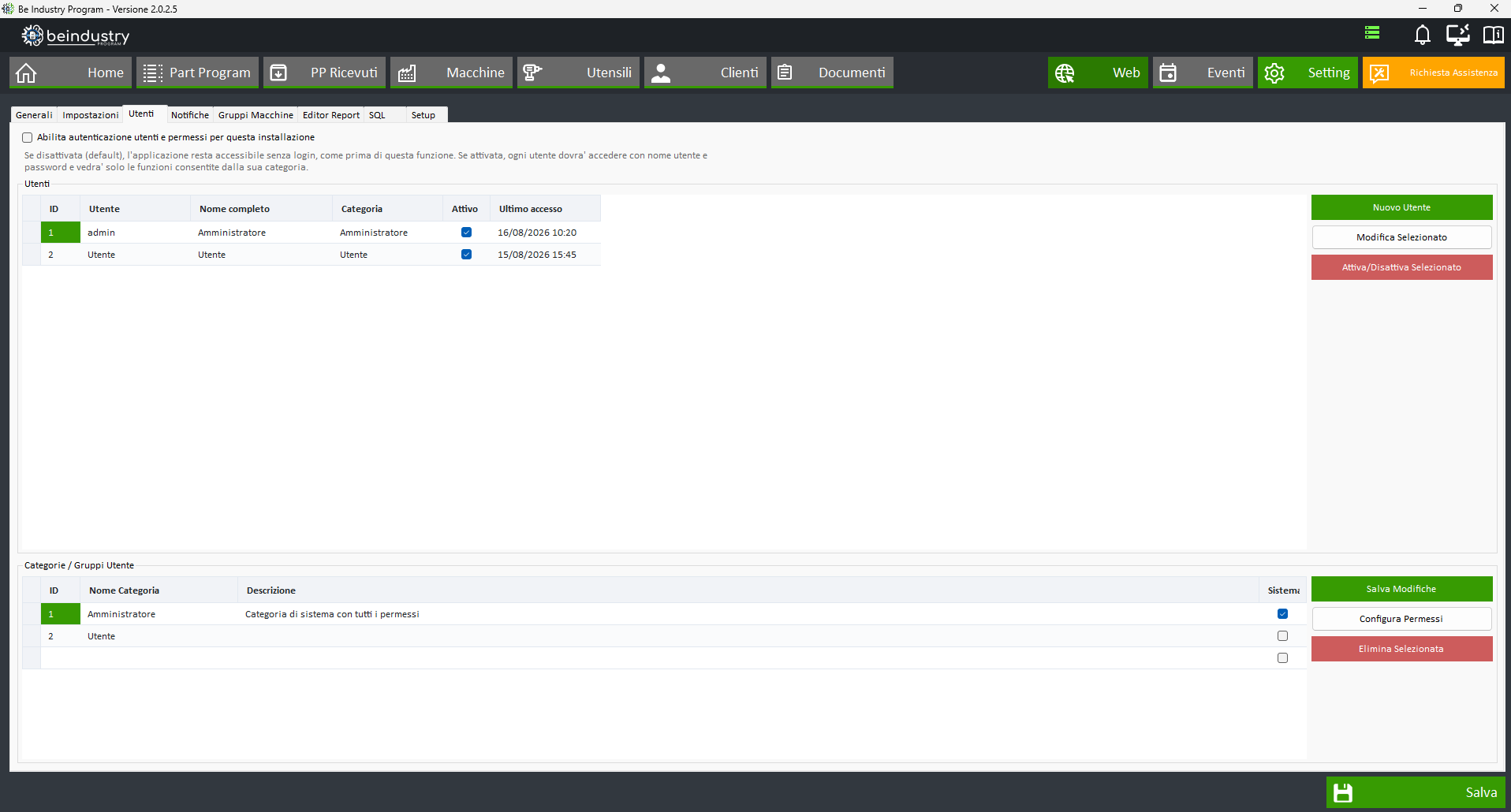
Task: Select the admin username cell
Action: coord(135,233)
